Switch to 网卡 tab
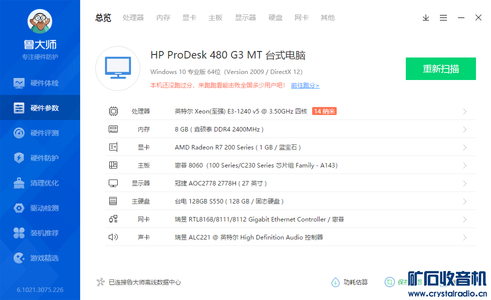This screenshot has height=300, width=491. click(x=301, y=18)
